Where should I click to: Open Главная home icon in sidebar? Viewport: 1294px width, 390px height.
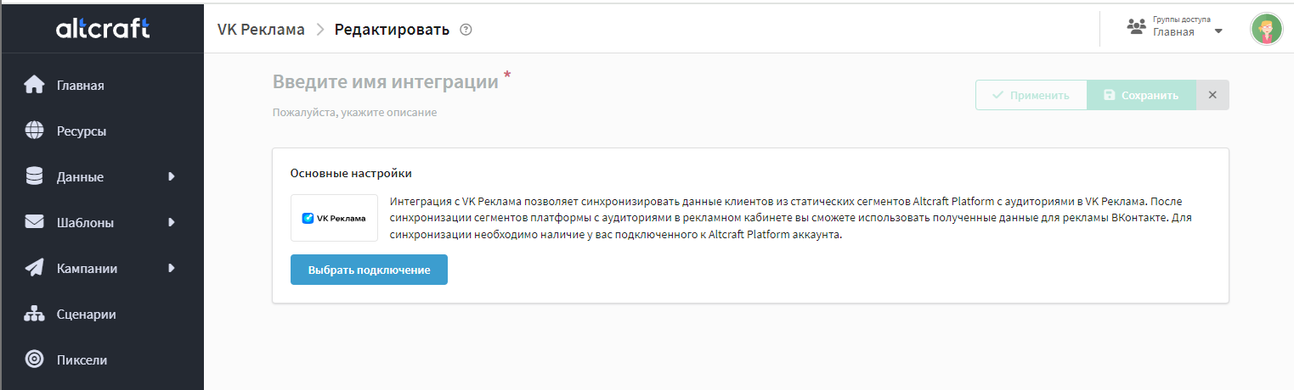point(34,85)
